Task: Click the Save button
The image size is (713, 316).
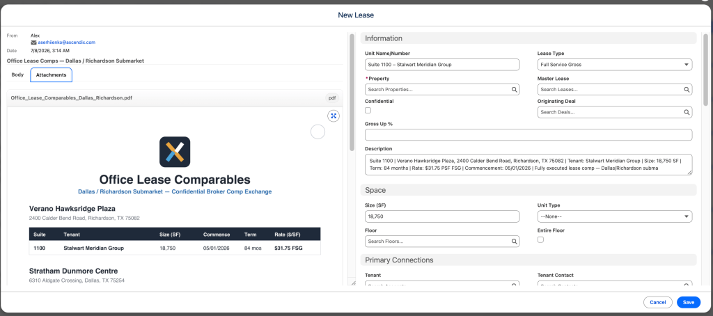Action: pyautogui.click(x=689, y=302)
